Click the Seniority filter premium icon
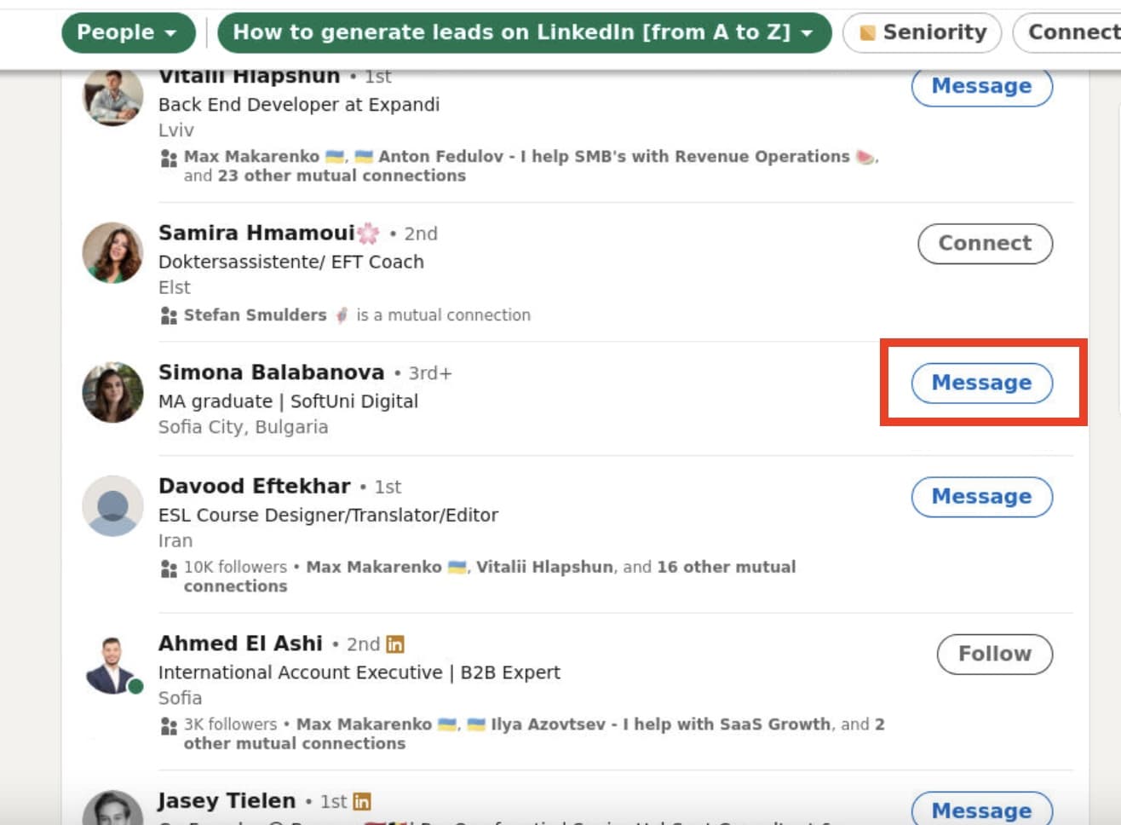This screenshot has width=1121, height=825. pyautogui.click(x=867, y=33)
